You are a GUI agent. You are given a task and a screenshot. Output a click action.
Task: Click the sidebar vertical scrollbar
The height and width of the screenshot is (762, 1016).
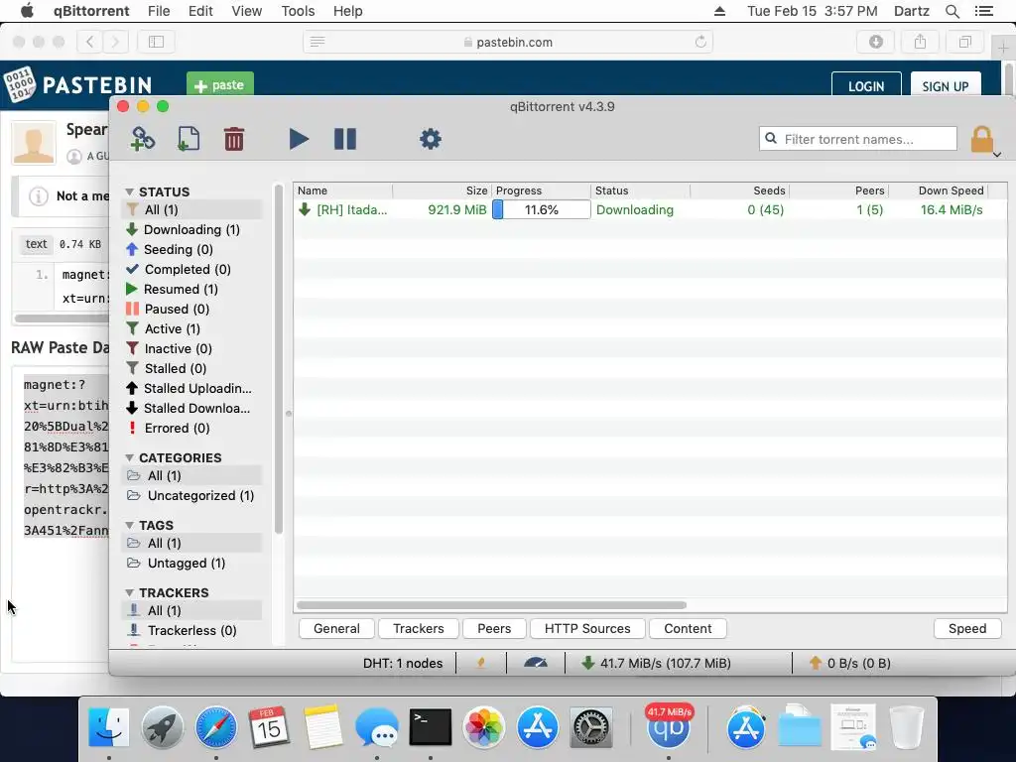(x=279, y=359)
